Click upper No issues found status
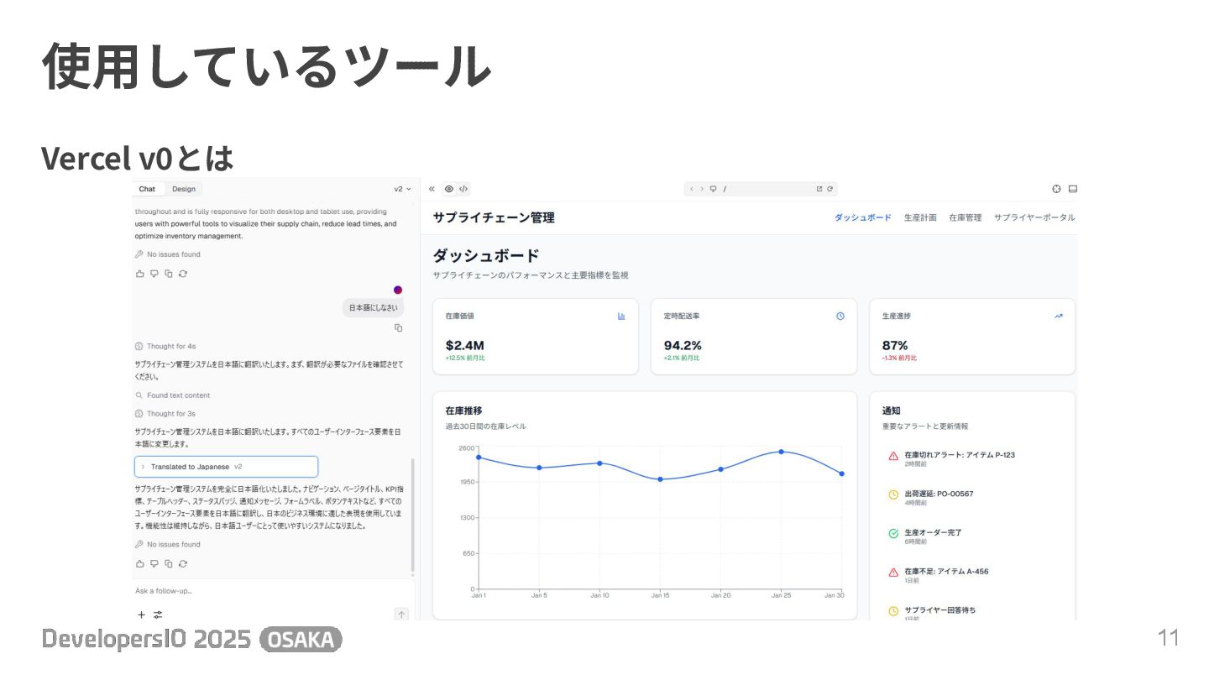 point(167,254)
